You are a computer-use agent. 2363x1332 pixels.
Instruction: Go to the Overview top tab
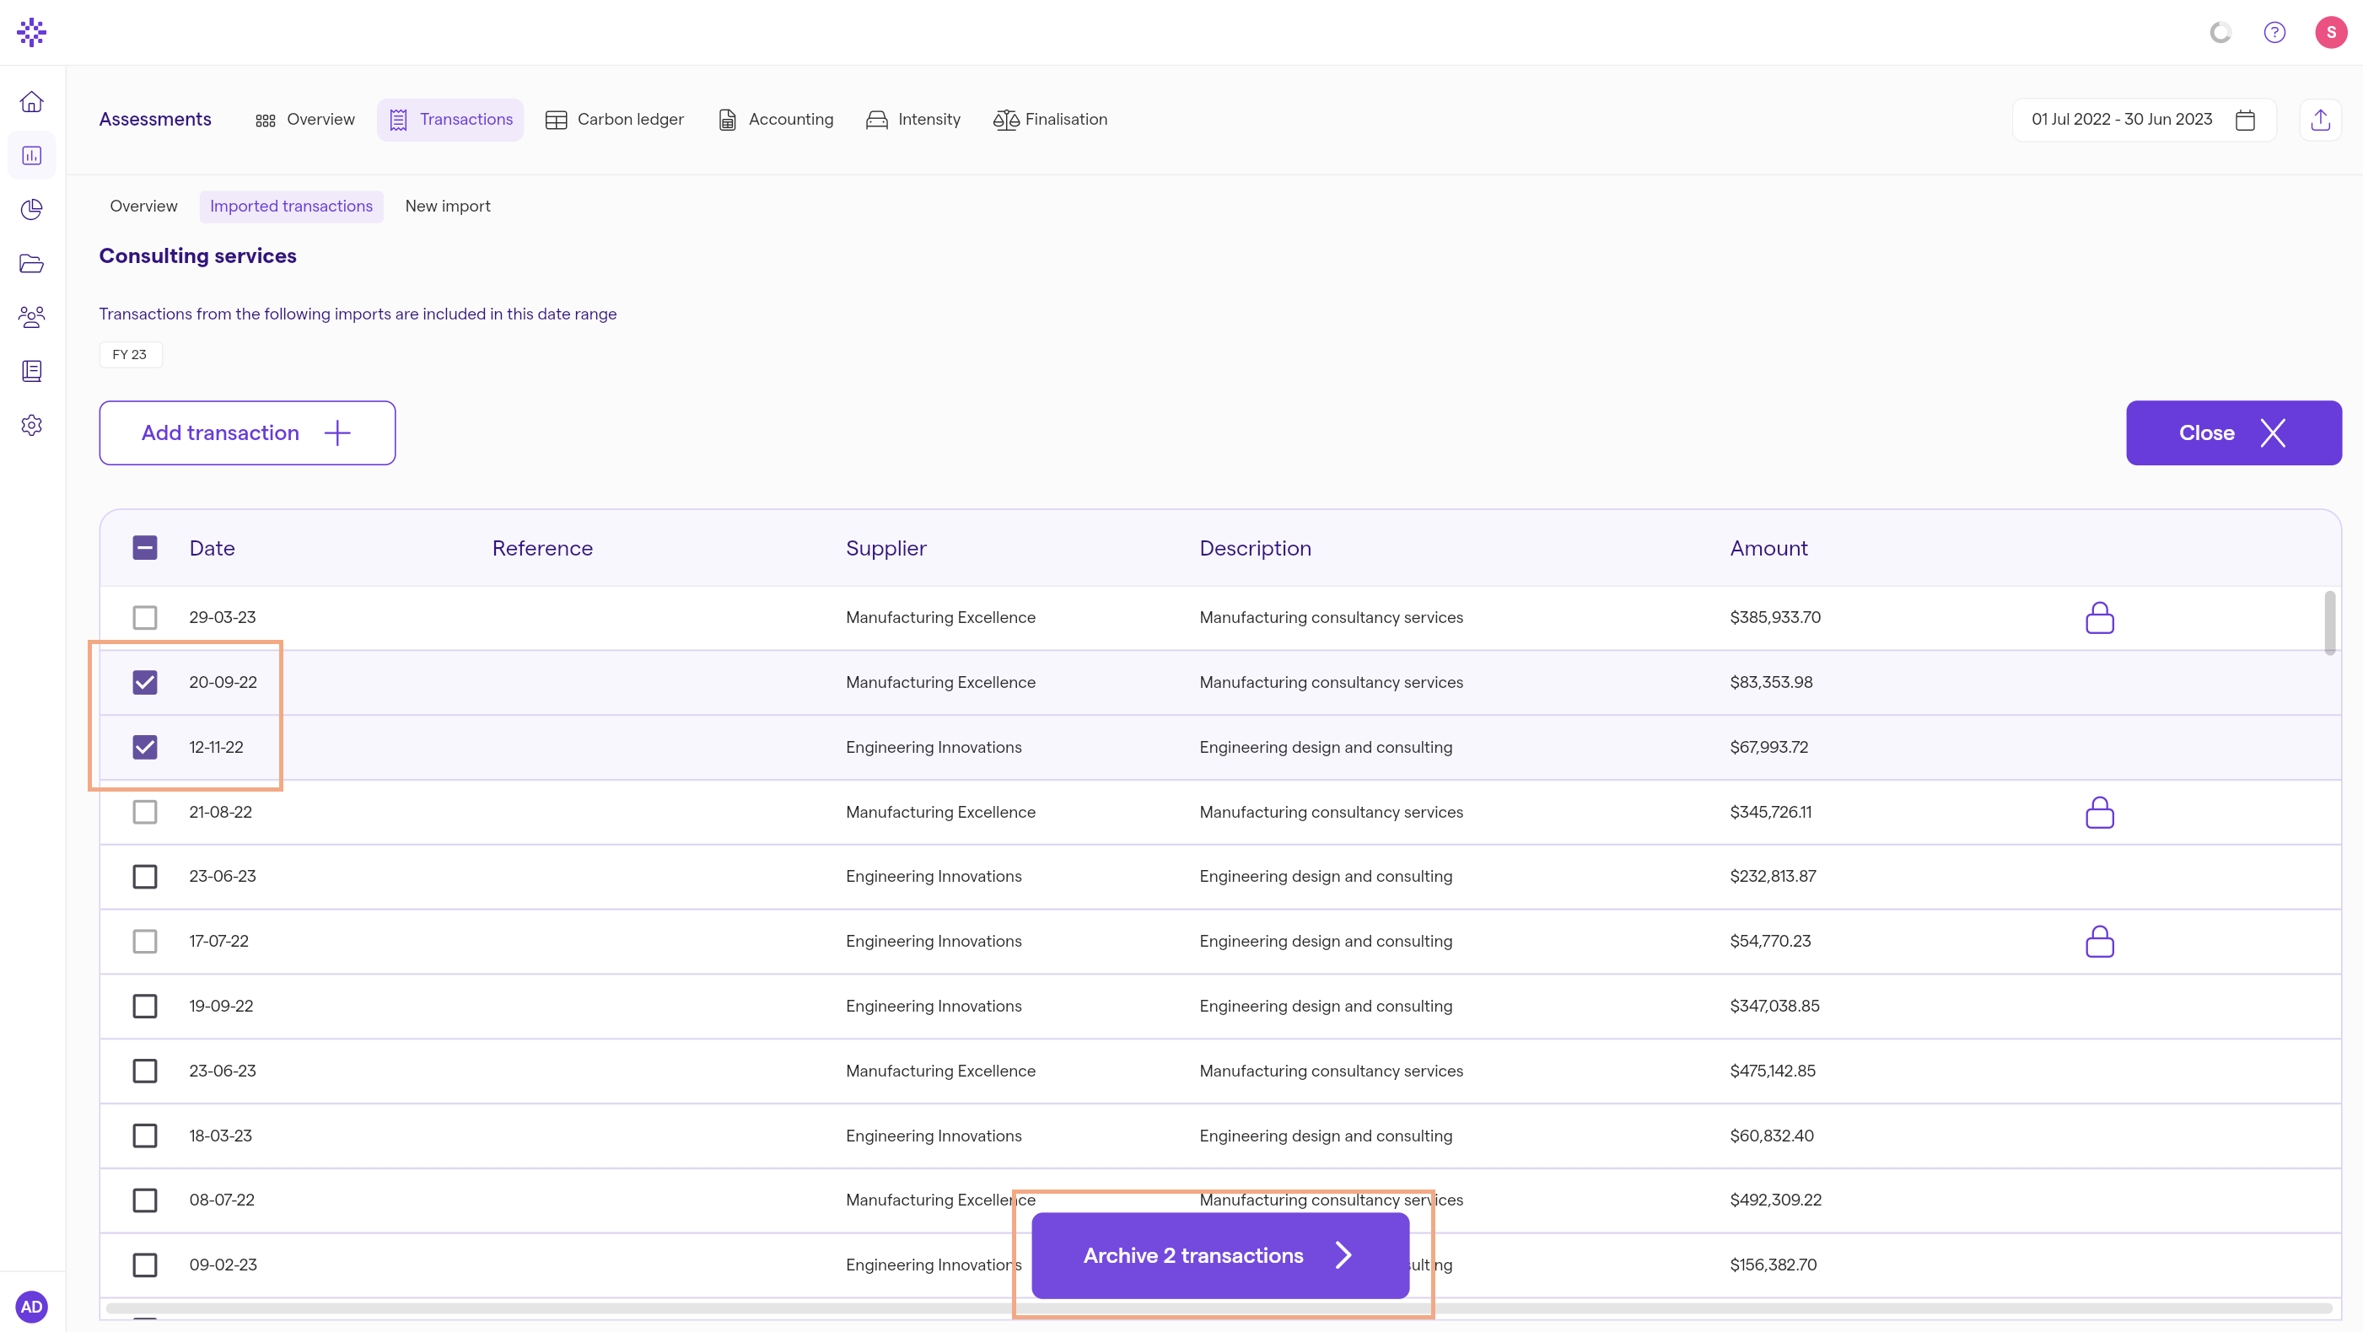point(305,120)
